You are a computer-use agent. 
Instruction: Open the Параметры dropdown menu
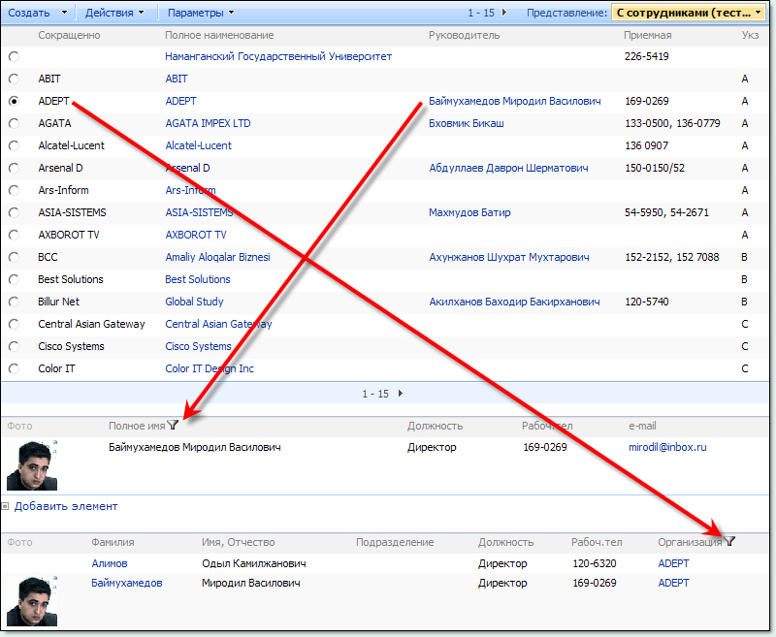coord(201,13)
